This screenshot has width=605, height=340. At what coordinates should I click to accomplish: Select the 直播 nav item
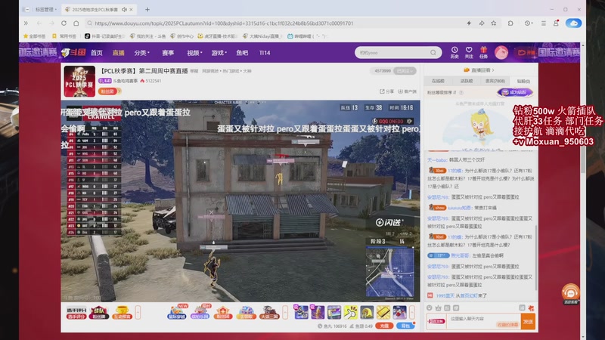pyautogui.click(x=119, y=53)
